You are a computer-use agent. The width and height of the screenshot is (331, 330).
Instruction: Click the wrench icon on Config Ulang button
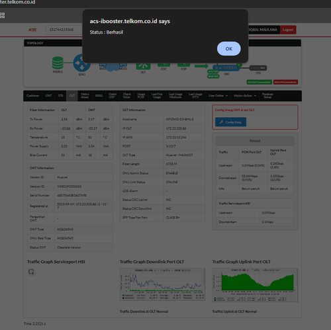click(221, 122)
